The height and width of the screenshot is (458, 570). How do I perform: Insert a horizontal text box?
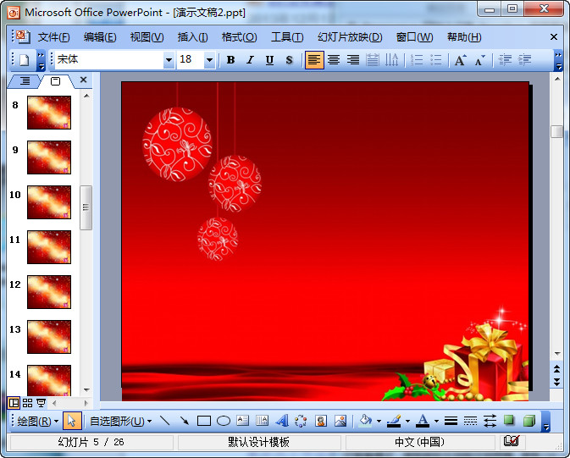point(242,422)
